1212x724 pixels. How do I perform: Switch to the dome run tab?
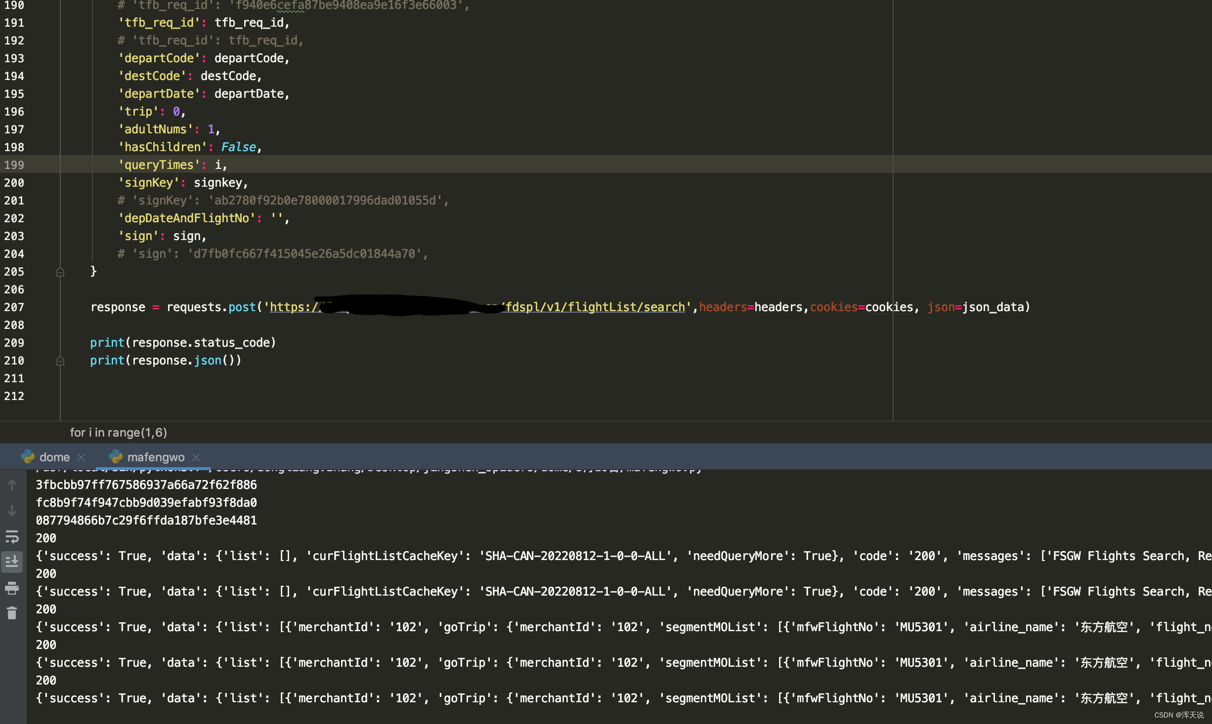54,457
